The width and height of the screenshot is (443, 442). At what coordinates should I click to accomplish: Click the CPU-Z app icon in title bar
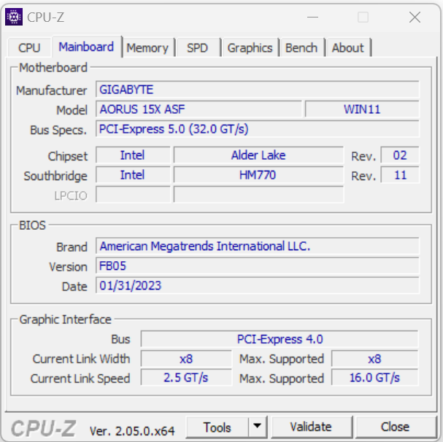tap(14, 17)
